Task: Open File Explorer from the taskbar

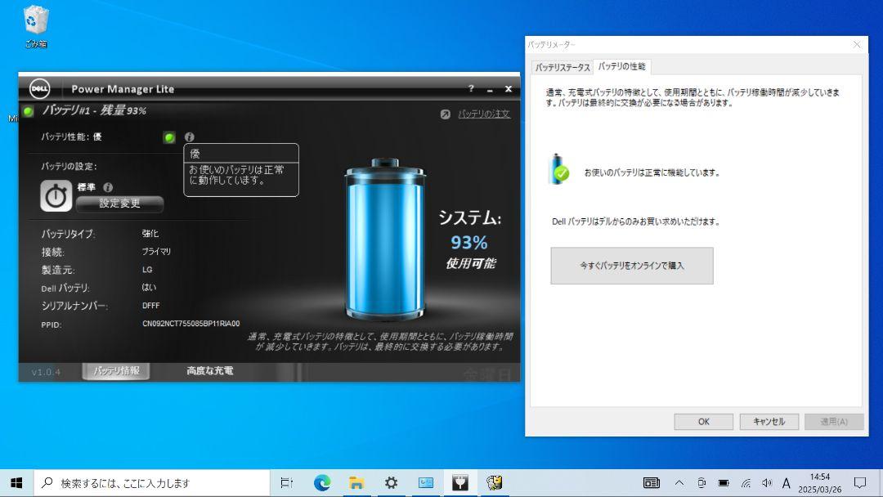Action: [x=356, y=483]
